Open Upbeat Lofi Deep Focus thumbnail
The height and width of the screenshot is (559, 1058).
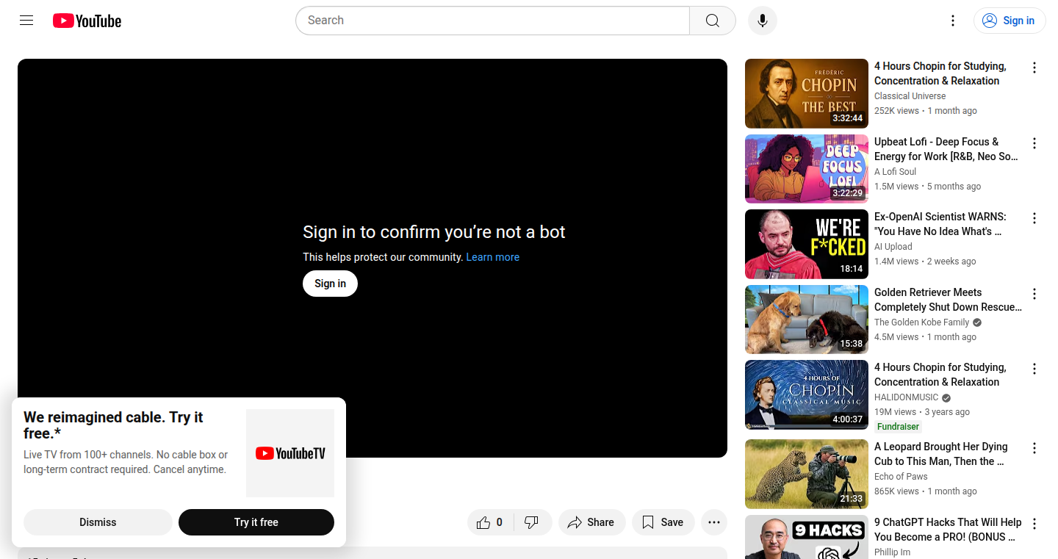tap(806, 169)
